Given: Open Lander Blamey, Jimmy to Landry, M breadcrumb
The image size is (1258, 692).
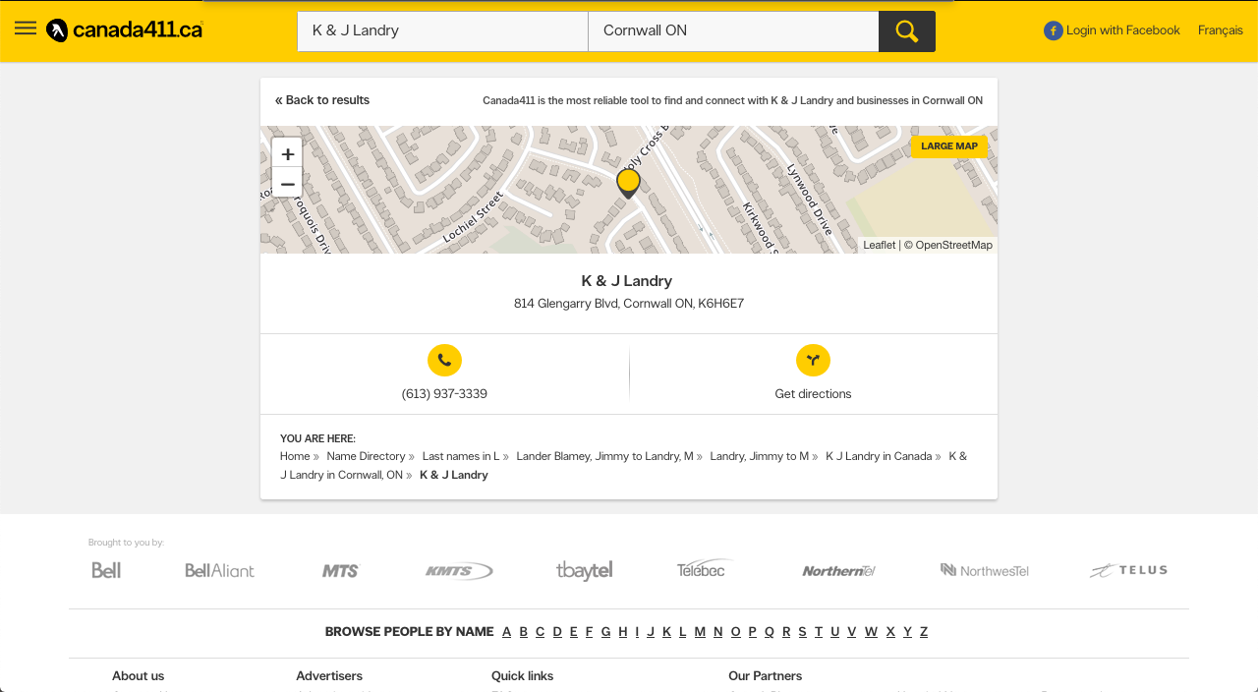Looking at the screenshot, I should 604,456.
